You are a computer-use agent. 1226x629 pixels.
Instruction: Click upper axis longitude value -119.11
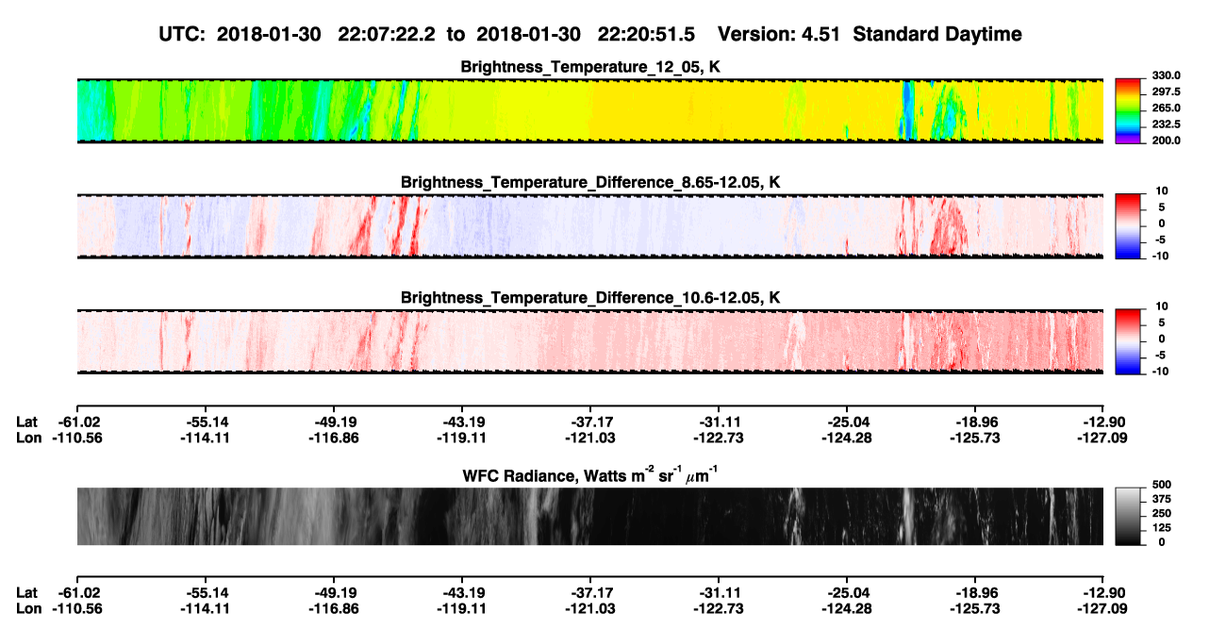[x=461, y=438]
